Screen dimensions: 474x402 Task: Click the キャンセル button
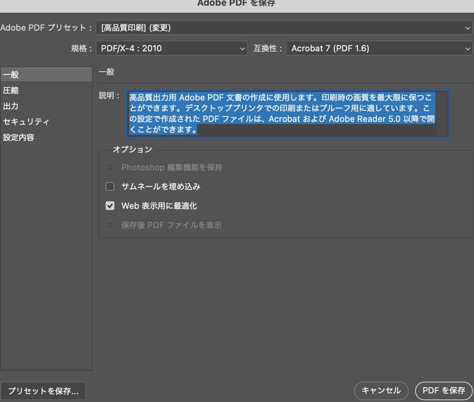[381, 391]
